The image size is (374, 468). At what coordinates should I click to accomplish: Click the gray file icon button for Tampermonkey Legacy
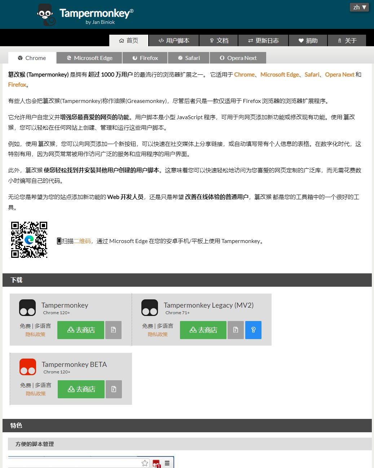point(236,330)
